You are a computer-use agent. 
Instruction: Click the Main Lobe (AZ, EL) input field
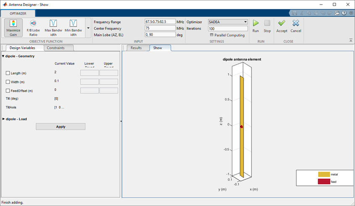(160, 34)
